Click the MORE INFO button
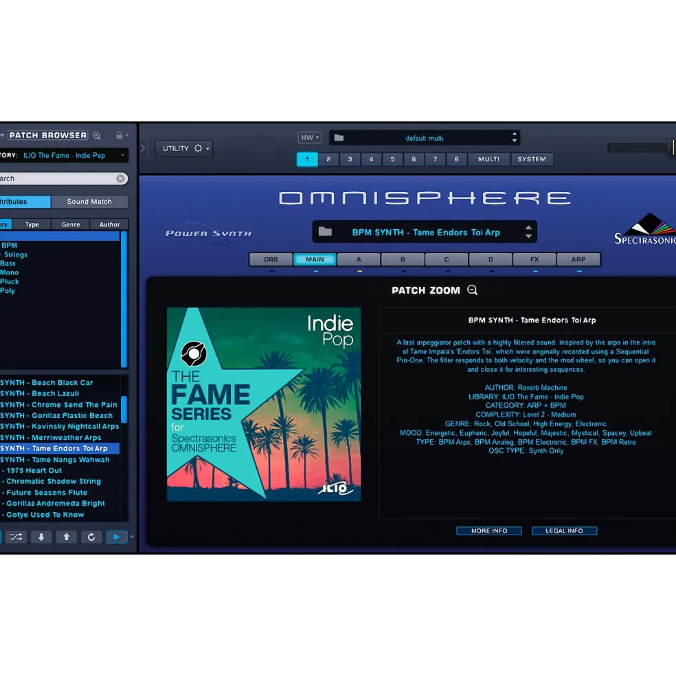The width and height of the screenshot is (676, 676). tap(489, 531)
